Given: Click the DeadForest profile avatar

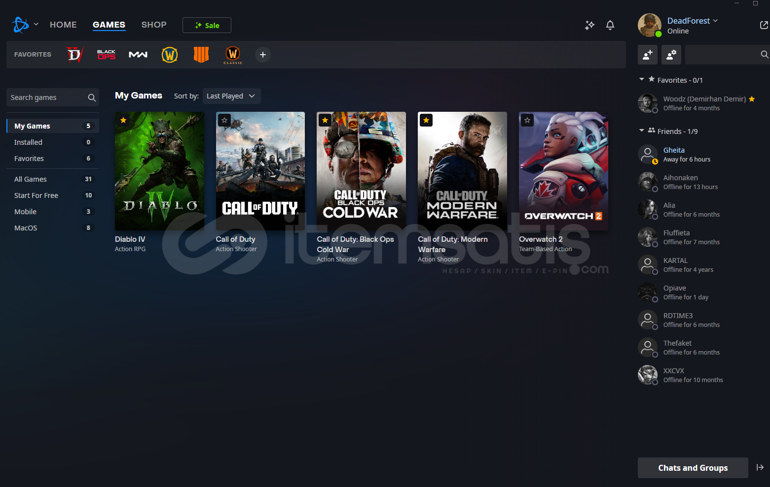Looking at the screenshot, I should pyautogui.click(x=650, y=25).
